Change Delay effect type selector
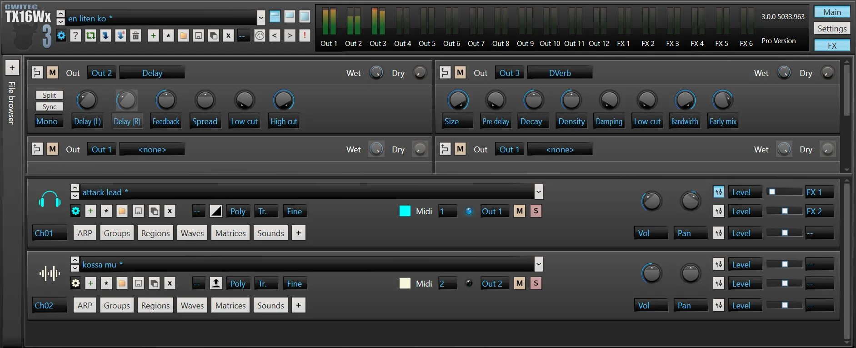 click(152, 73)
